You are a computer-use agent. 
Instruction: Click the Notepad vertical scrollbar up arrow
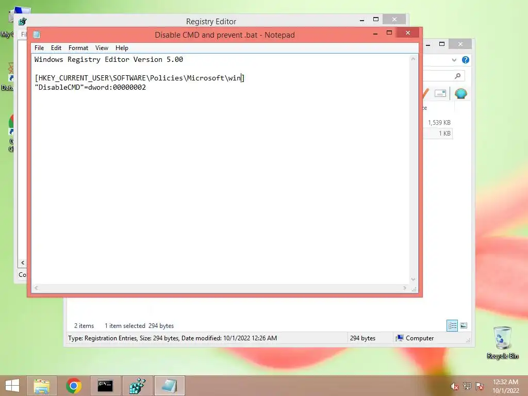tap(413, 59)
